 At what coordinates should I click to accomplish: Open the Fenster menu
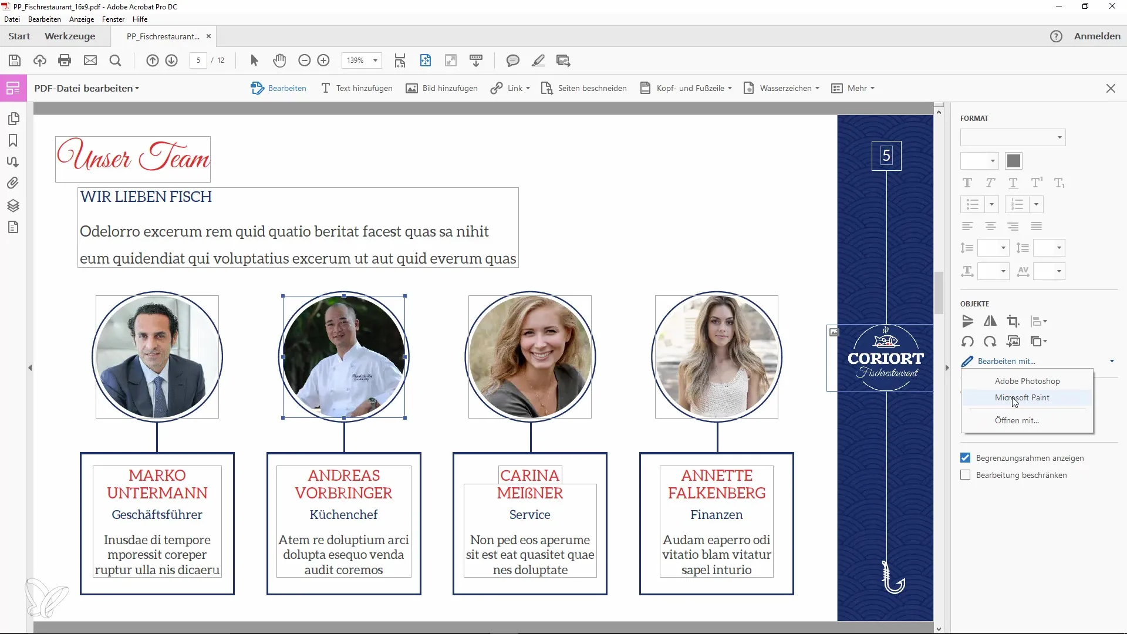click(113, 19)
